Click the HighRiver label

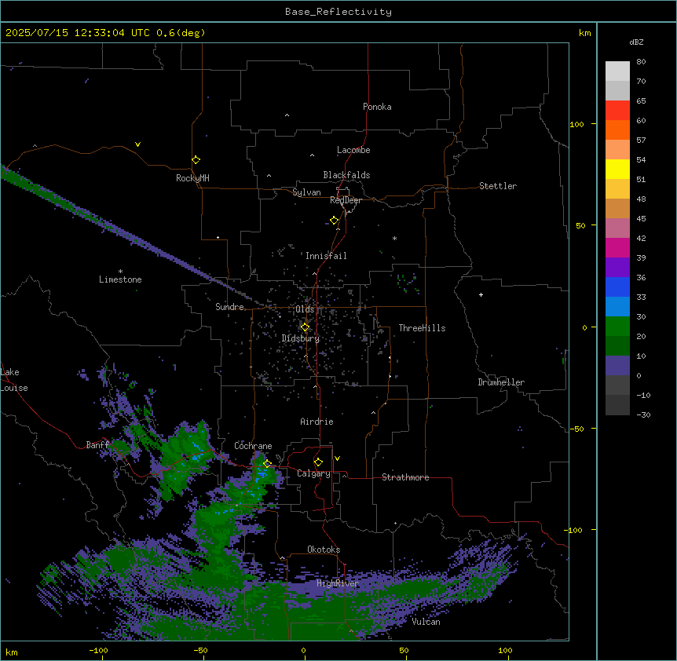(x=338, y=584)
